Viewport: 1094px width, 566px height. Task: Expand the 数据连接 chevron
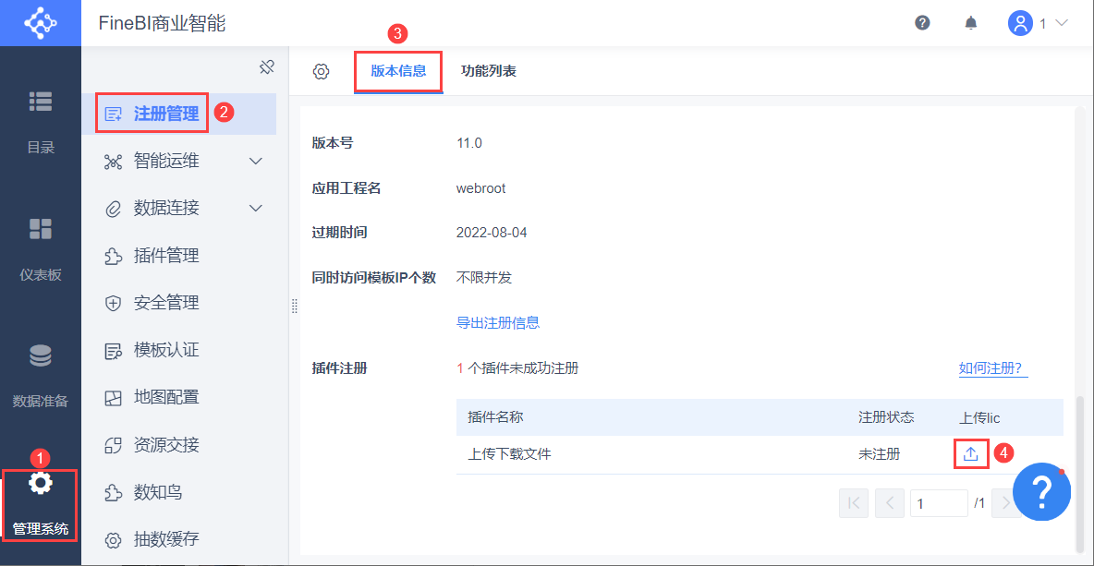click(256, 208)
